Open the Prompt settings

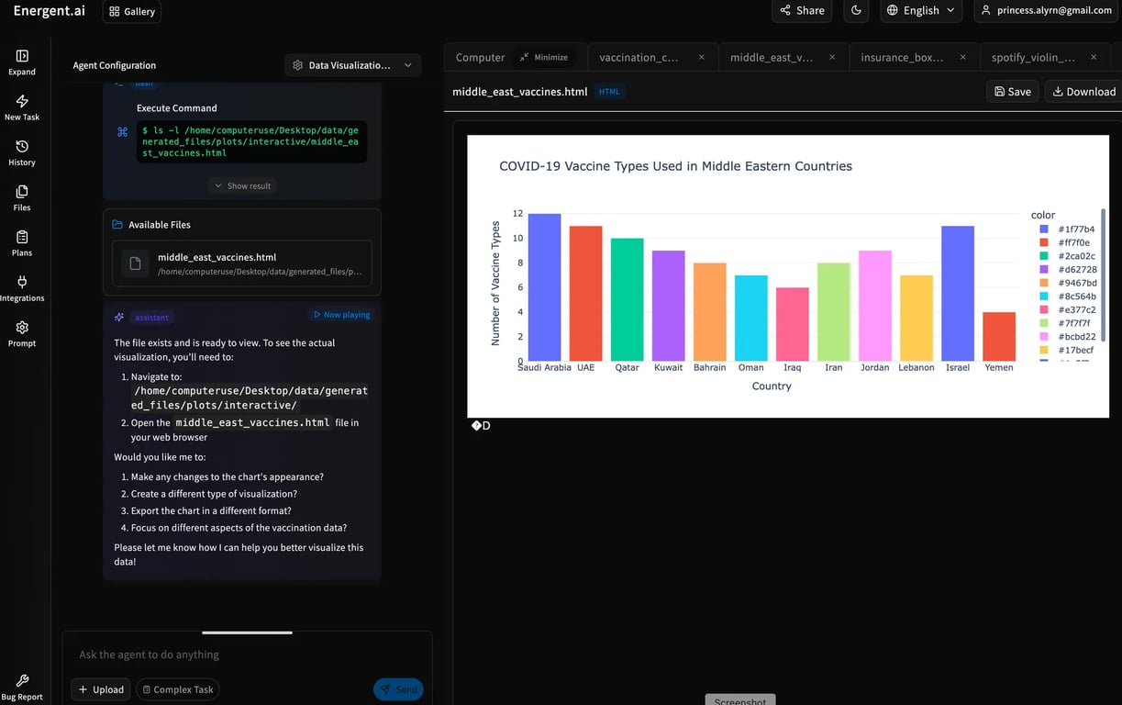point(22,334)
